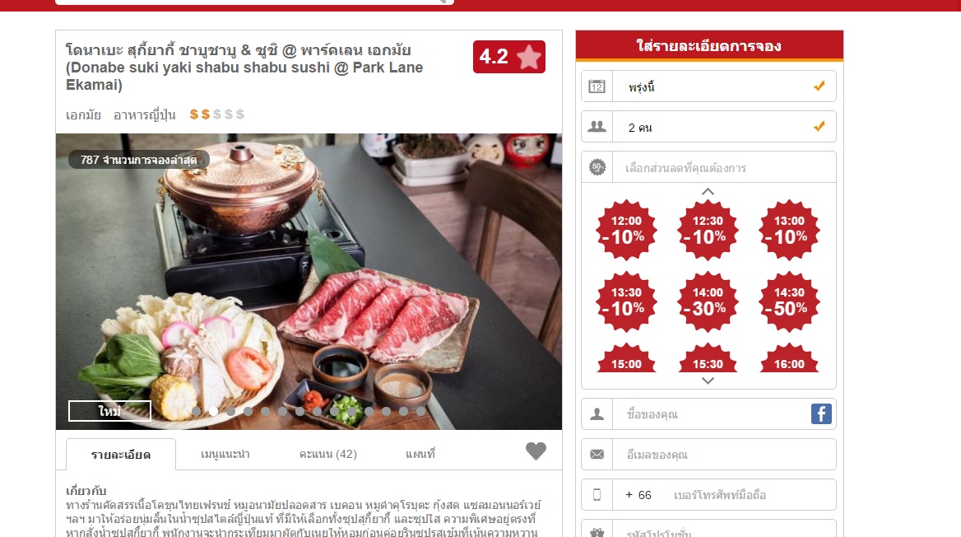Switch to the เมนูแนะนำ tab
The image size is (961, 537).
[x=225, y=454]
